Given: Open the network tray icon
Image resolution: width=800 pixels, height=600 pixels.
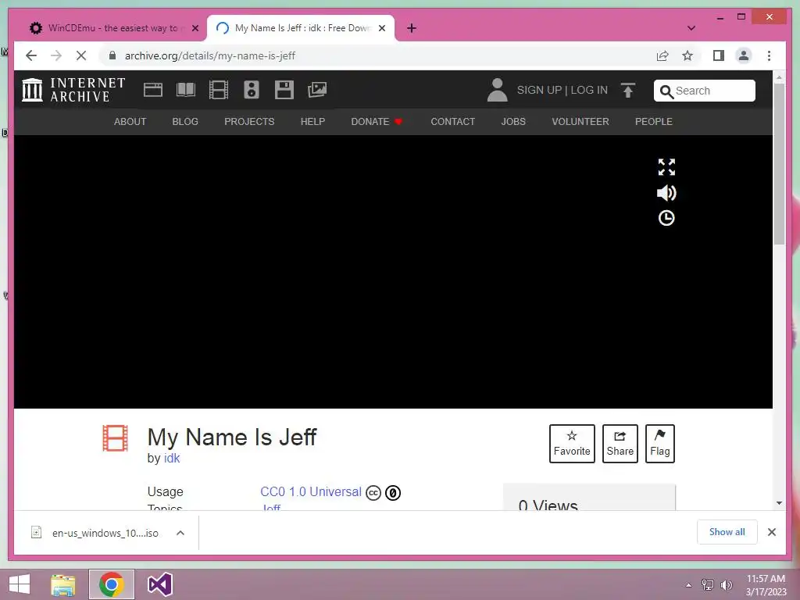Looking at the screenshot, I should click(708, 584).
